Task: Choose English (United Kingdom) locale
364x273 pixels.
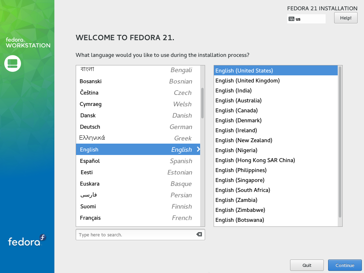Action: point(249,80)
